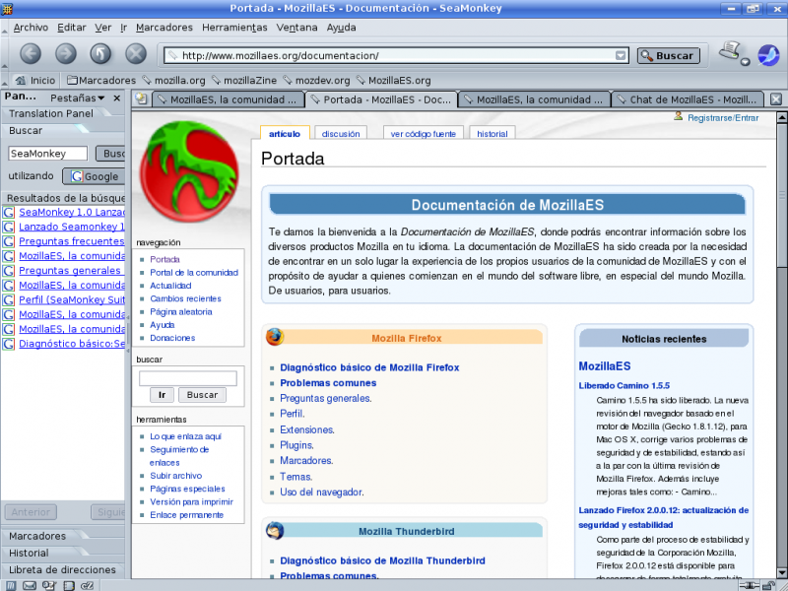Click the MozillaES dragon logo image
788x591 pixels.
coord(189,171)
